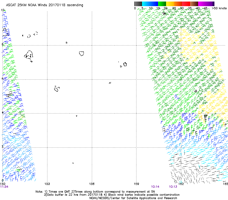
Task: Click the longitude axis label '156'
Action: 92,184
